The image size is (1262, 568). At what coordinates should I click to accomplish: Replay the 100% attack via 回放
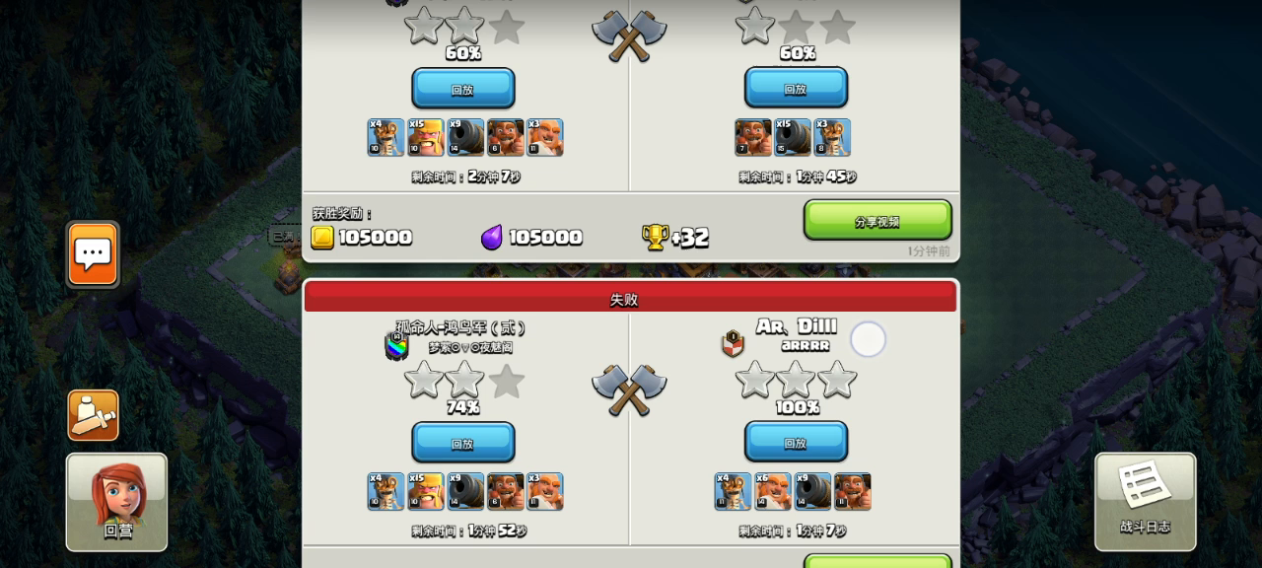tap(796, 443)
